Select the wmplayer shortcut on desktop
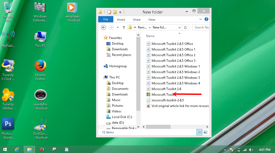275x153 pixels. point(72,12)
